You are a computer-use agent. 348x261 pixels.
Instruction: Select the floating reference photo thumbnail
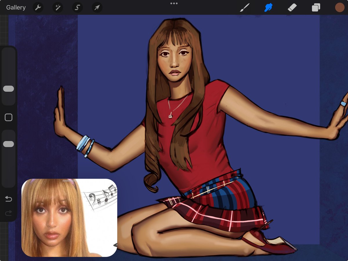[69, 218]
